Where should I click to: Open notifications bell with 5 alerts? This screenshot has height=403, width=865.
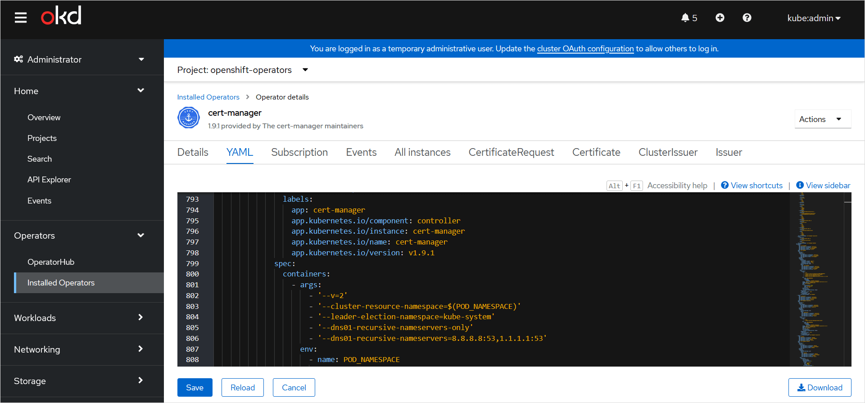[x=689, y=18]
